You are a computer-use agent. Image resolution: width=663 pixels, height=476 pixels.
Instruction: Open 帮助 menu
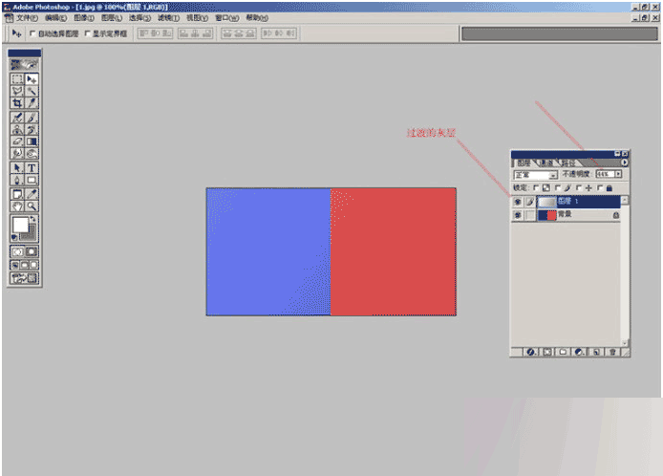click(x=257, y=18)
